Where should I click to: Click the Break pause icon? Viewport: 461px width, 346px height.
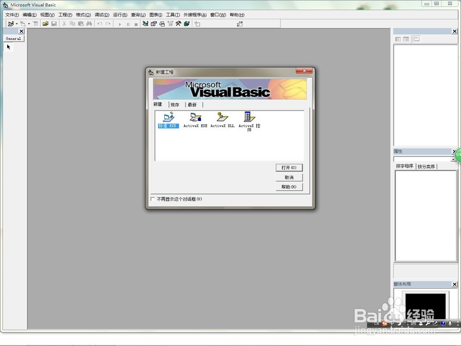(128, 24)
